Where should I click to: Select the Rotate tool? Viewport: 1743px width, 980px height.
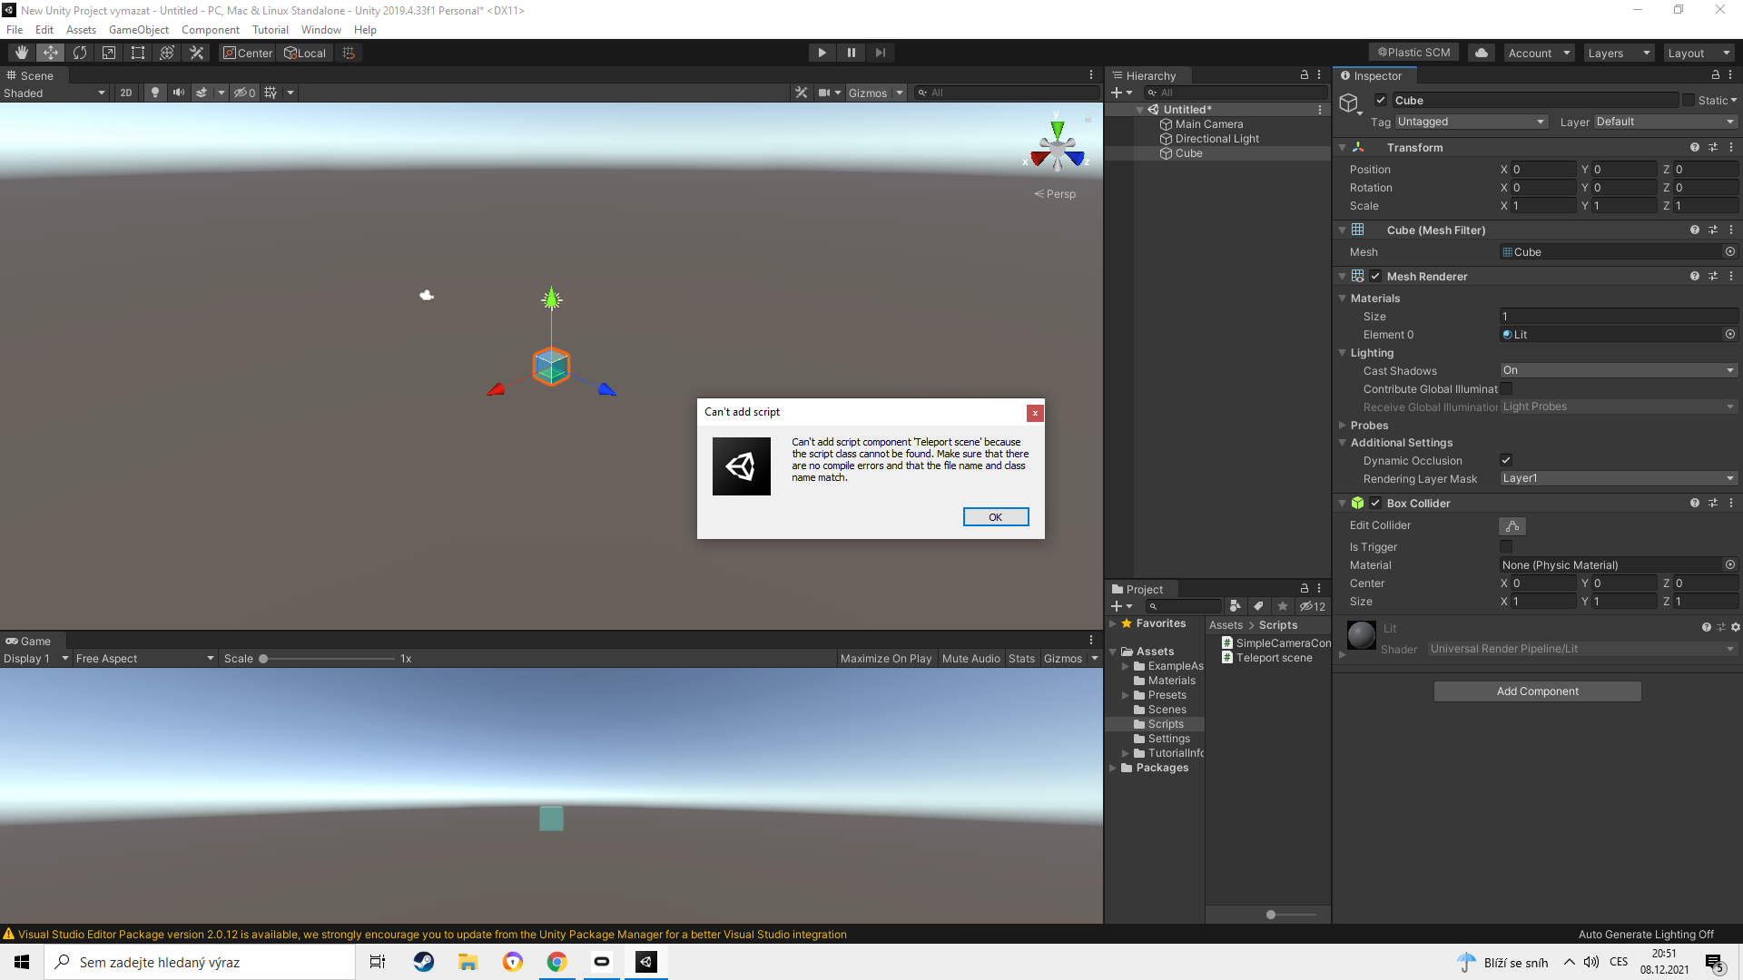80,53
